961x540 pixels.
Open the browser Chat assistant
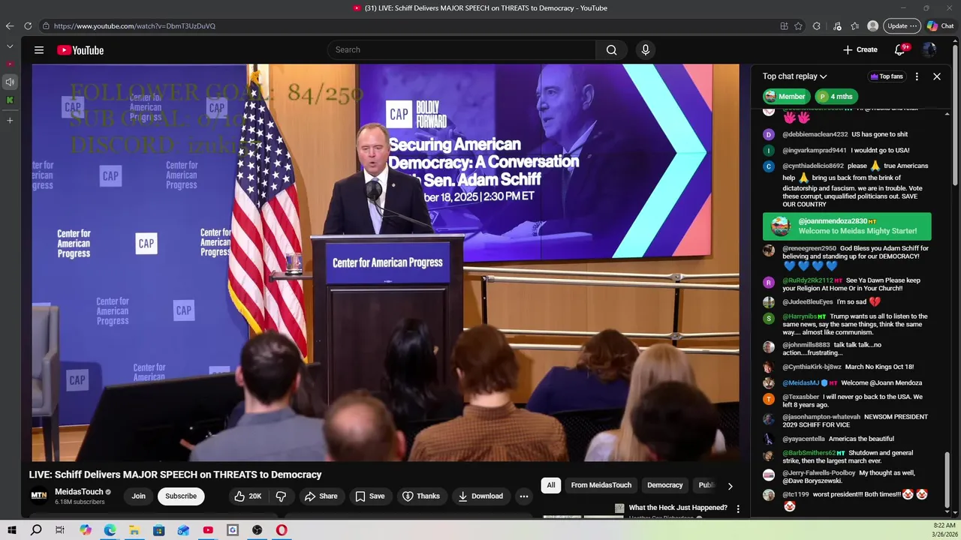coord(941,26)
